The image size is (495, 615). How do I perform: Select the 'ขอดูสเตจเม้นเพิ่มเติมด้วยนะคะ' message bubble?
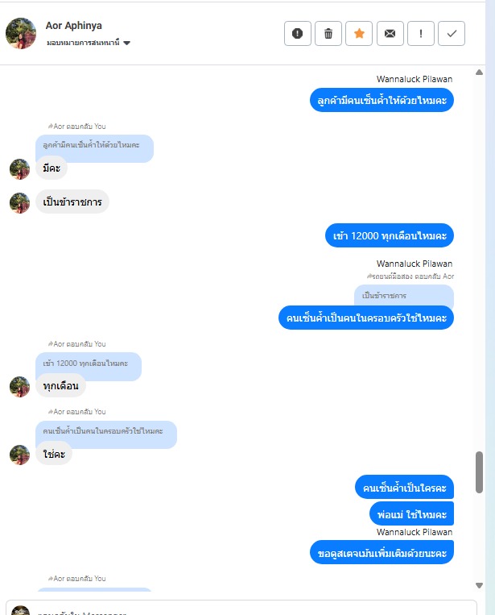click(382, 552)
